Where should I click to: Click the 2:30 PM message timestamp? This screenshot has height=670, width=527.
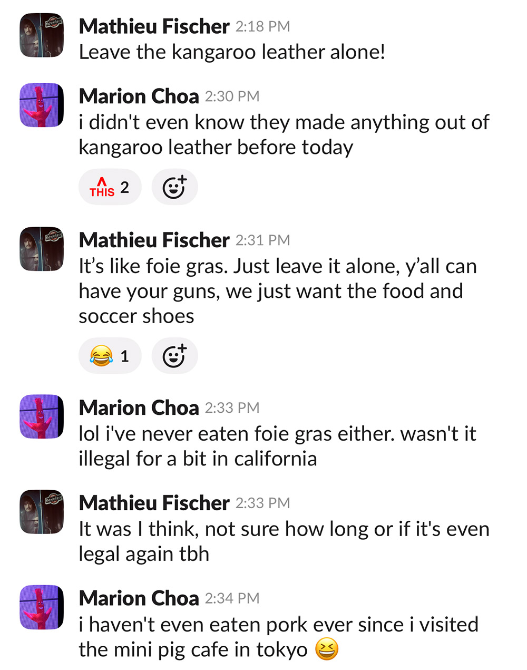pyautogui.click(x=232, y=96)
